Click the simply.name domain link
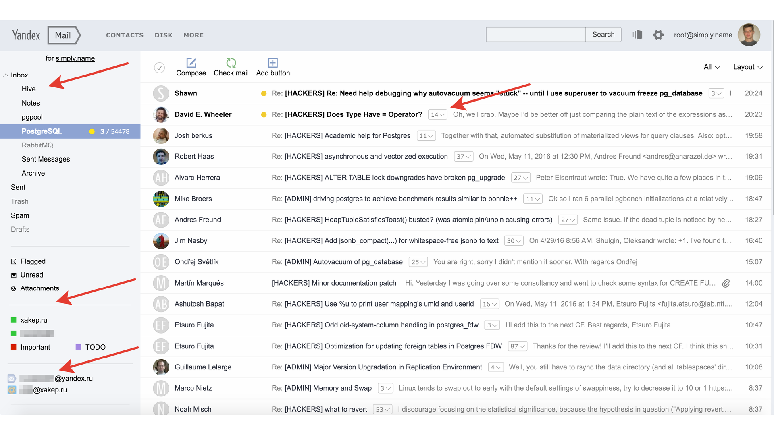 click(77, 58)
